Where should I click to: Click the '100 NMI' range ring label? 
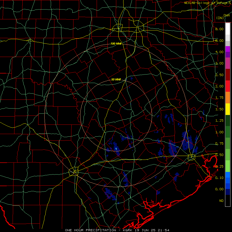click(x=116, y=44)
